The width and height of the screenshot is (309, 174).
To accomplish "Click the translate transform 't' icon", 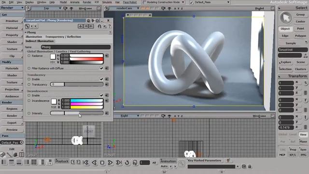I will click(306, 117).
